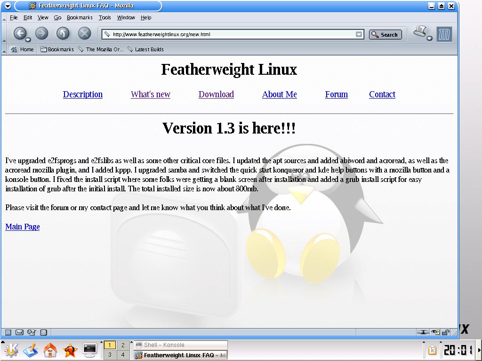Open the window menu button in title bar

[8, 6]
